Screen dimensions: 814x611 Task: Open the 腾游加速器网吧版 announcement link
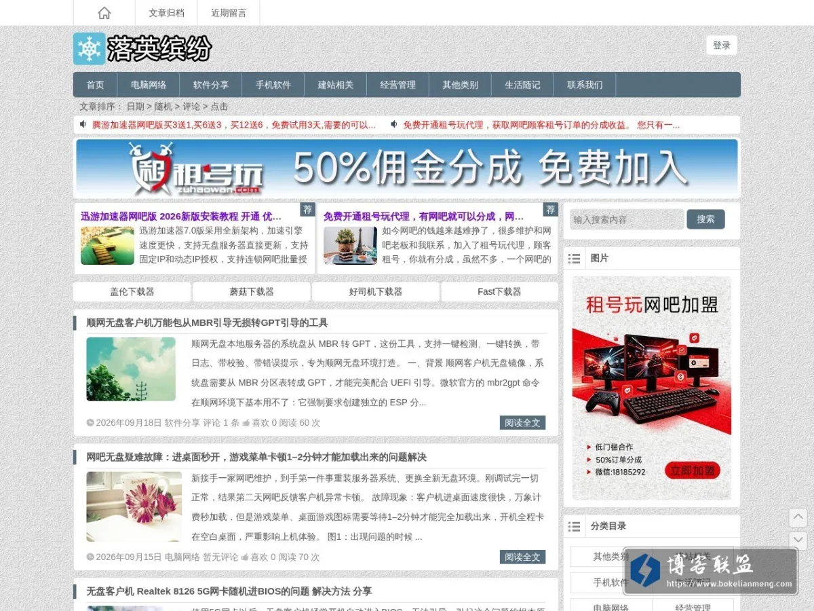[233, 125]
